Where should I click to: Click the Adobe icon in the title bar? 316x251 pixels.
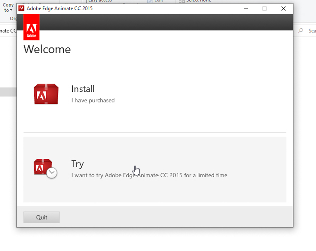21,8
